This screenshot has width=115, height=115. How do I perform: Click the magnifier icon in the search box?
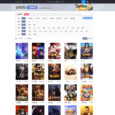[x=91, y=14]
